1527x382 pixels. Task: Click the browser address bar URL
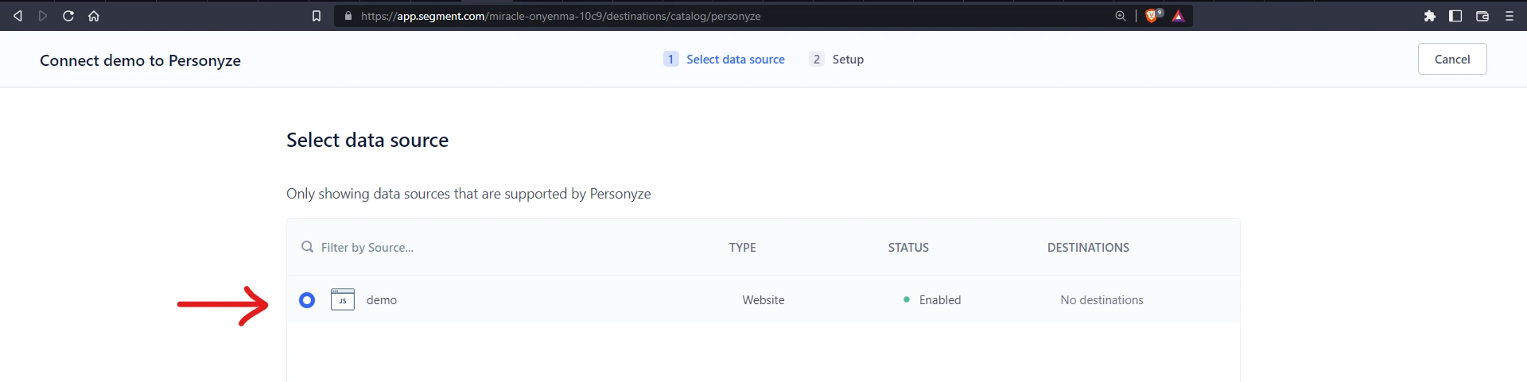[561, 16]
